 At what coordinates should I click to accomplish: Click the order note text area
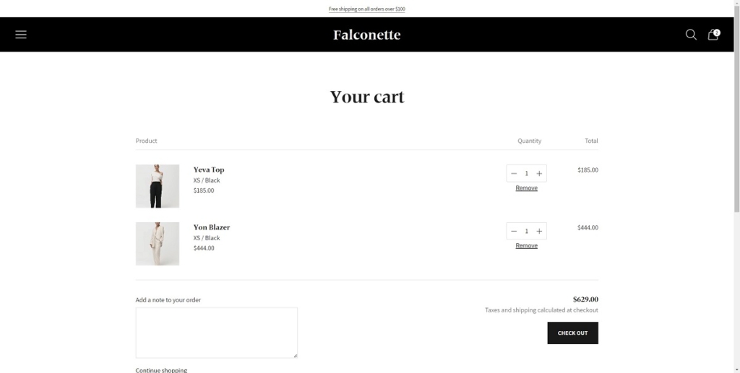pyautogui.click(x=216, y=332)
